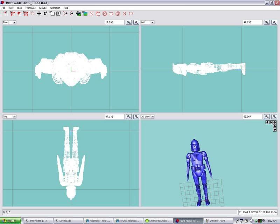This screenshot has height=224, width=280.
Task: Switch to untitled - Paint taskbar window
Action: pyautogui.click(x=218, y=221)
